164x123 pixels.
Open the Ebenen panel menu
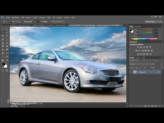(162, 58)
